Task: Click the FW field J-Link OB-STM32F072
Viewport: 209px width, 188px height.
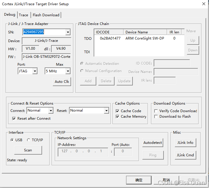Action: tap(46, 57)
